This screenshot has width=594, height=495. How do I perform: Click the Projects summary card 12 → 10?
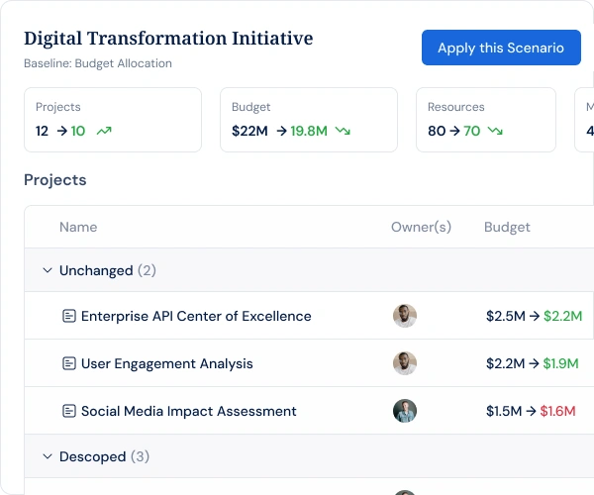pyautogui.click(x=113, y=120)
